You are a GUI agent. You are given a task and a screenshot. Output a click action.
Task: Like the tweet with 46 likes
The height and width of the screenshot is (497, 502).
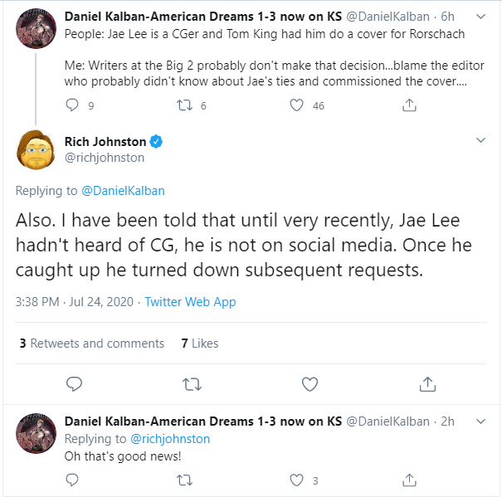tap(296, 105)
